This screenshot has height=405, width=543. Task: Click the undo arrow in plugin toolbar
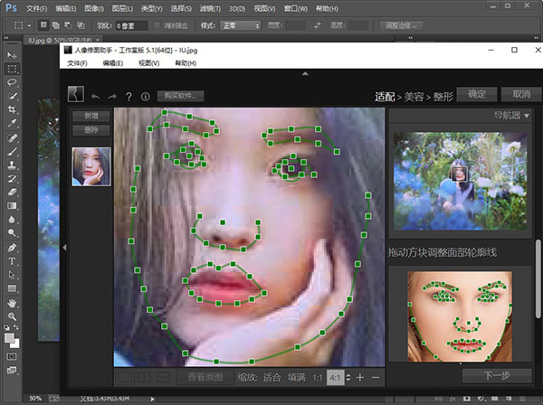coord(95,96)
